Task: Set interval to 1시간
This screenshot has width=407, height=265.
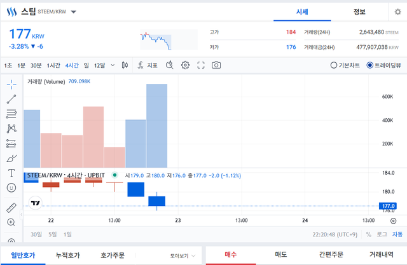Action: tap(53, 65)
